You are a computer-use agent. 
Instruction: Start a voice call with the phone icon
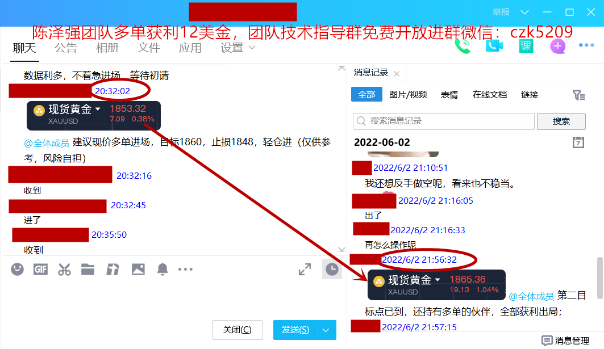[463, 46]
